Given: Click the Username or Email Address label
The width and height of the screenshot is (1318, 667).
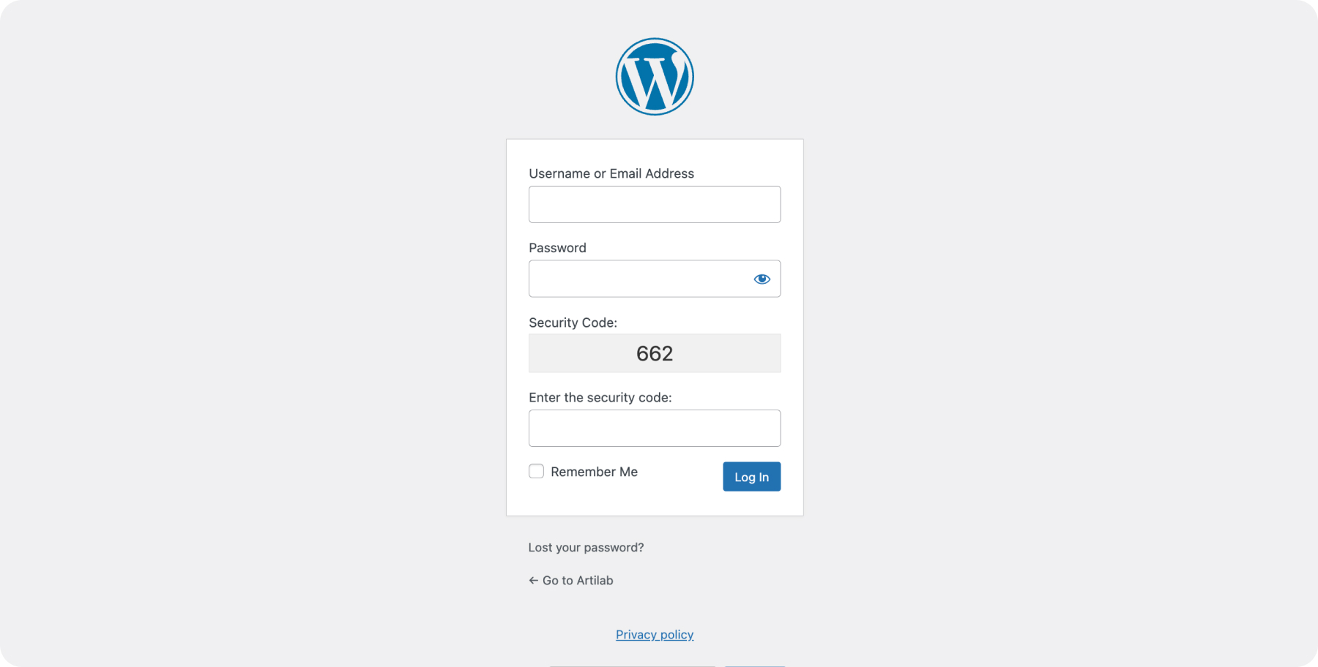Looking at the screenshot, I should click(611, 174).
